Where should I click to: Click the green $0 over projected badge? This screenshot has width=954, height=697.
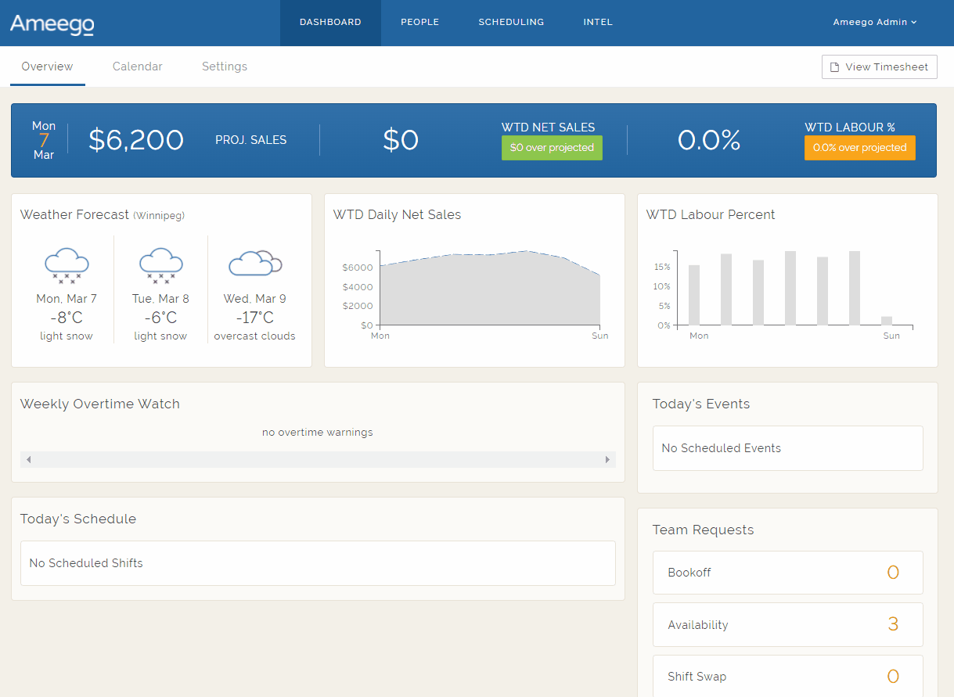tap(552, 147)
